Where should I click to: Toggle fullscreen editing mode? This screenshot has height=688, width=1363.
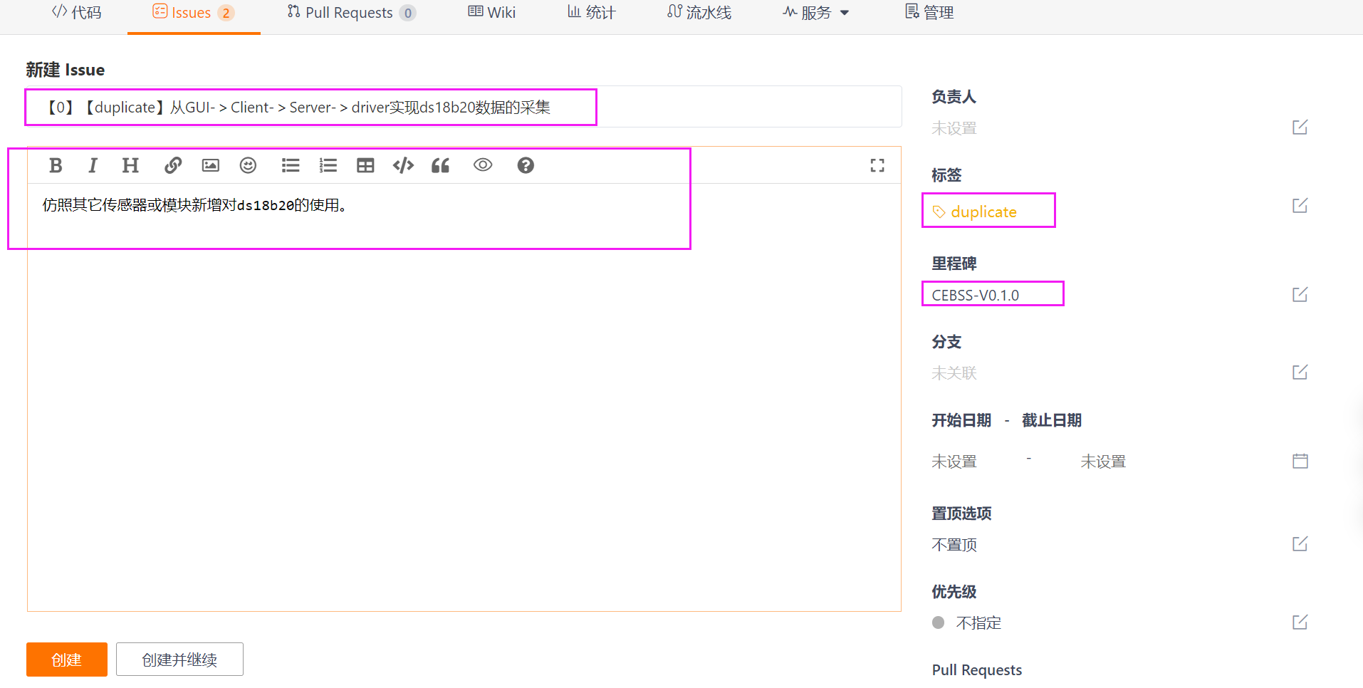877,165
